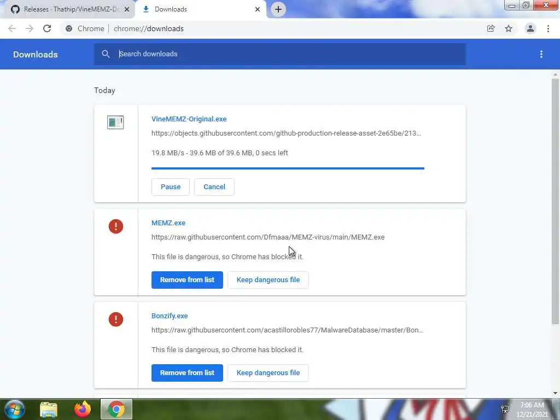Click the Chrome site info icon in the address bar

point(69,28)
